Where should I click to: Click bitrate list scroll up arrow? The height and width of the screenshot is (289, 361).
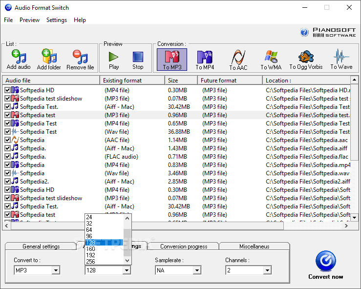pos(127,218)
